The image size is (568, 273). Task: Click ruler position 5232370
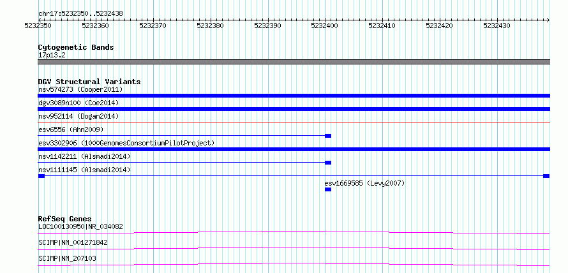point(153,26)
